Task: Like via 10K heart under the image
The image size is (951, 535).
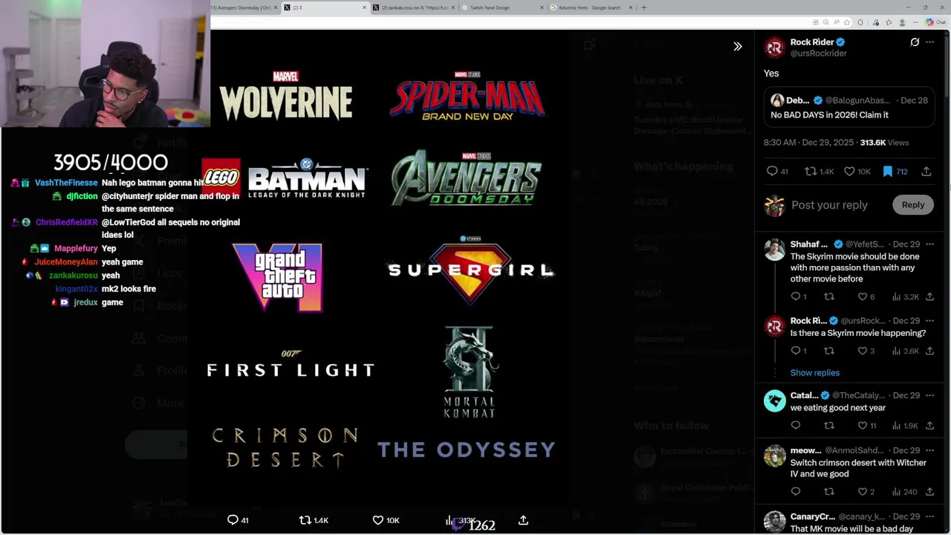Action: point(386,520)
